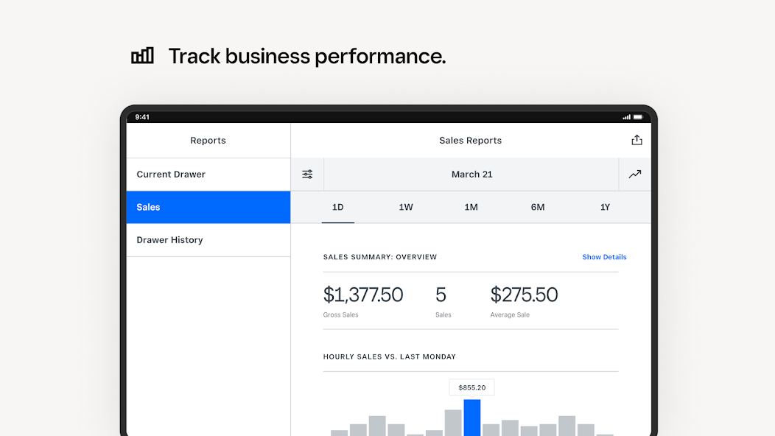775x436 pixels.
Task: Click the Show Details link
Action: click(604, 257)
